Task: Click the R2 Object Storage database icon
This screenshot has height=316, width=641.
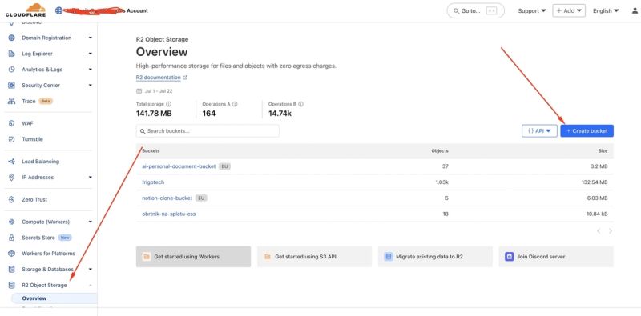Action: [11, 285]
